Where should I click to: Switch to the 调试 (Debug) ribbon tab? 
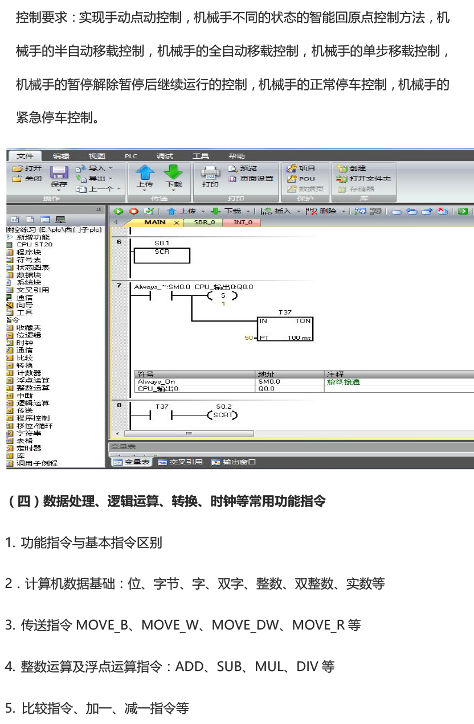click(165, 156)
